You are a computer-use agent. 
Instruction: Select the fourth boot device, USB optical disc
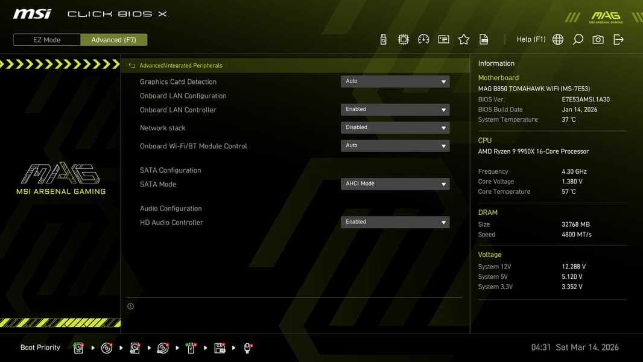point(163,348)
